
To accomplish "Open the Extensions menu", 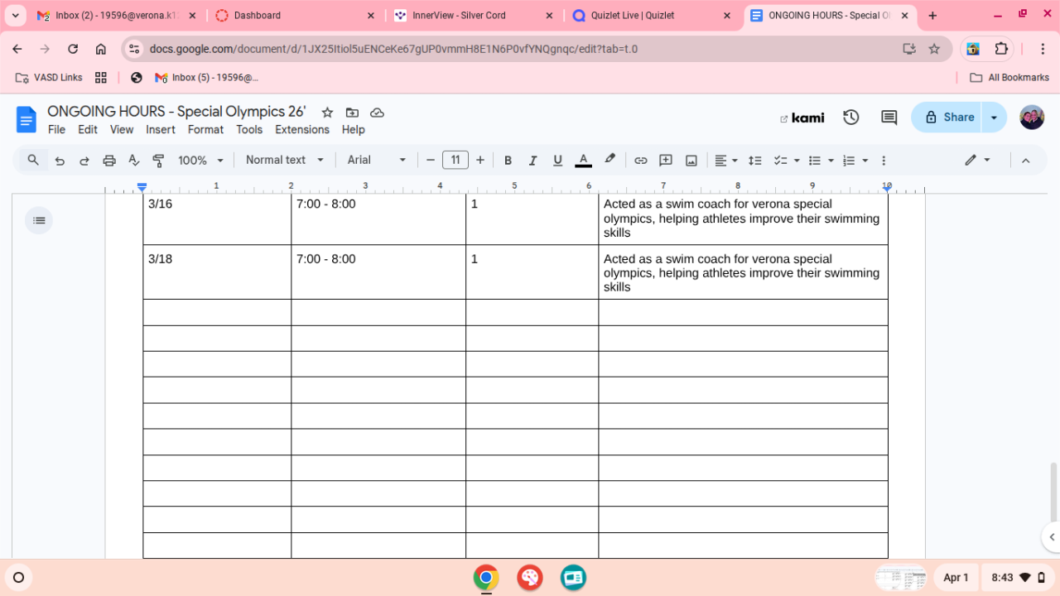I will coord(302,130).
